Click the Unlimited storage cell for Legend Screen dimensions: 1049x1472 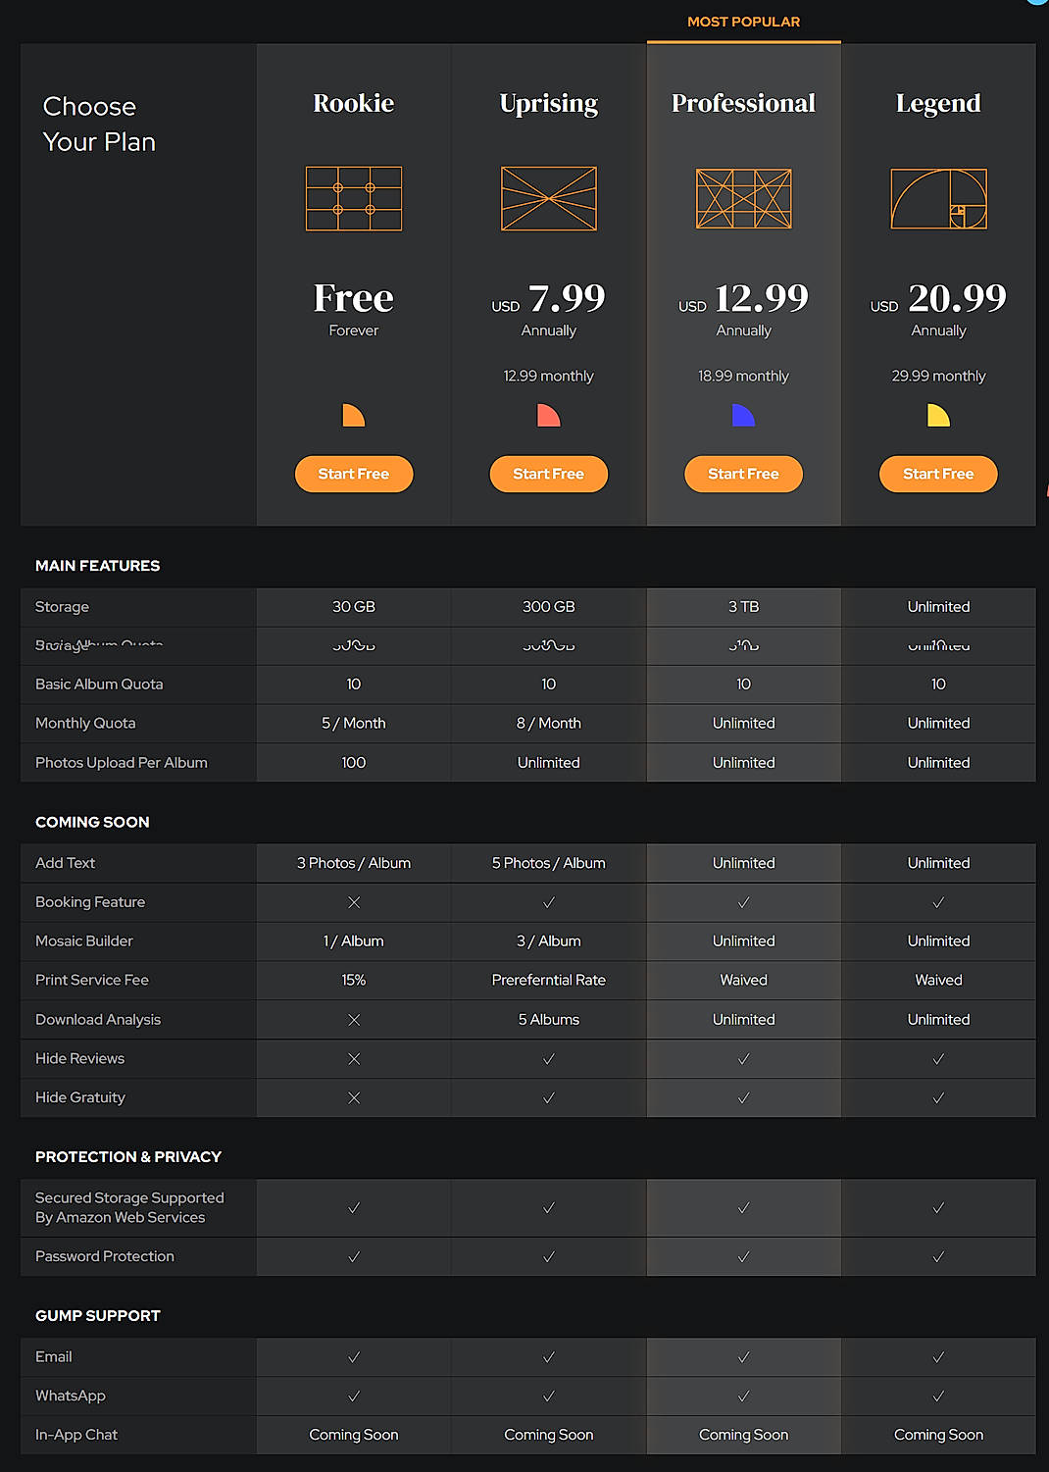coord(937,607)
